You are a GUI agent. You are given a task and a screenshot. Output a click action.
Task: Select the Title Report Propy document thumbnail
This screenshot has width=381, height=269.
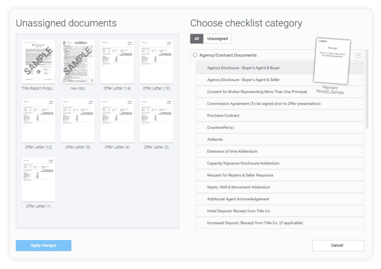coord(38,62)
